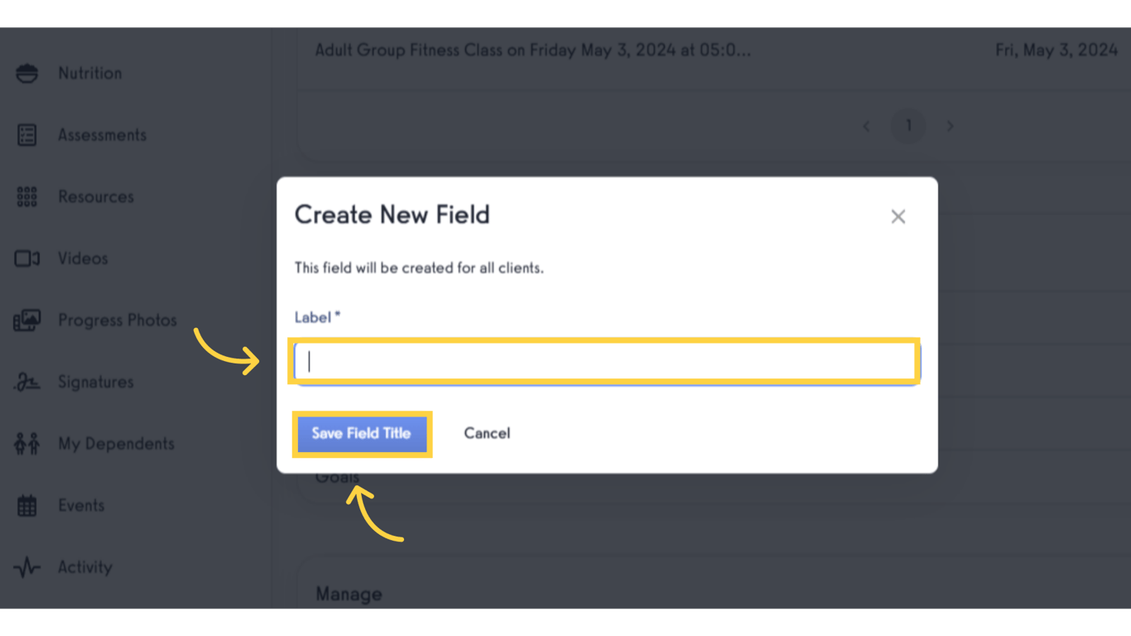
Task: Go to the next page with the chevron
Action: pyautogui.click(x=950, y=126)
